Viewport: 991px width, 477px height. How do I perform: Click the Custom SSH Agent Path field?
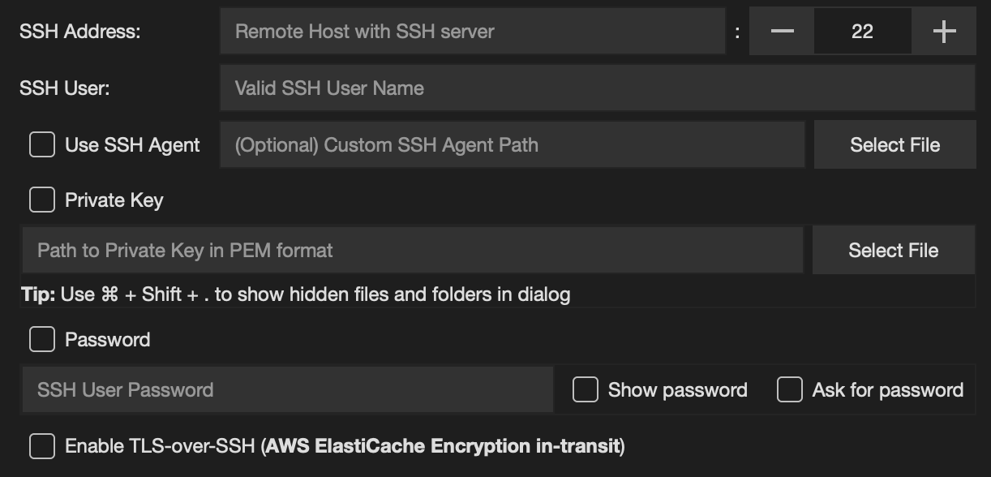point(511,144)
